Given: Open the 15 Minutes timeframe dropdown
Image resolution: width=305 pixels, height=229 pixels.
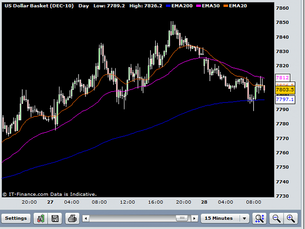Looking at the screenshot, I should pyautogui.click(x=225, y=218).
